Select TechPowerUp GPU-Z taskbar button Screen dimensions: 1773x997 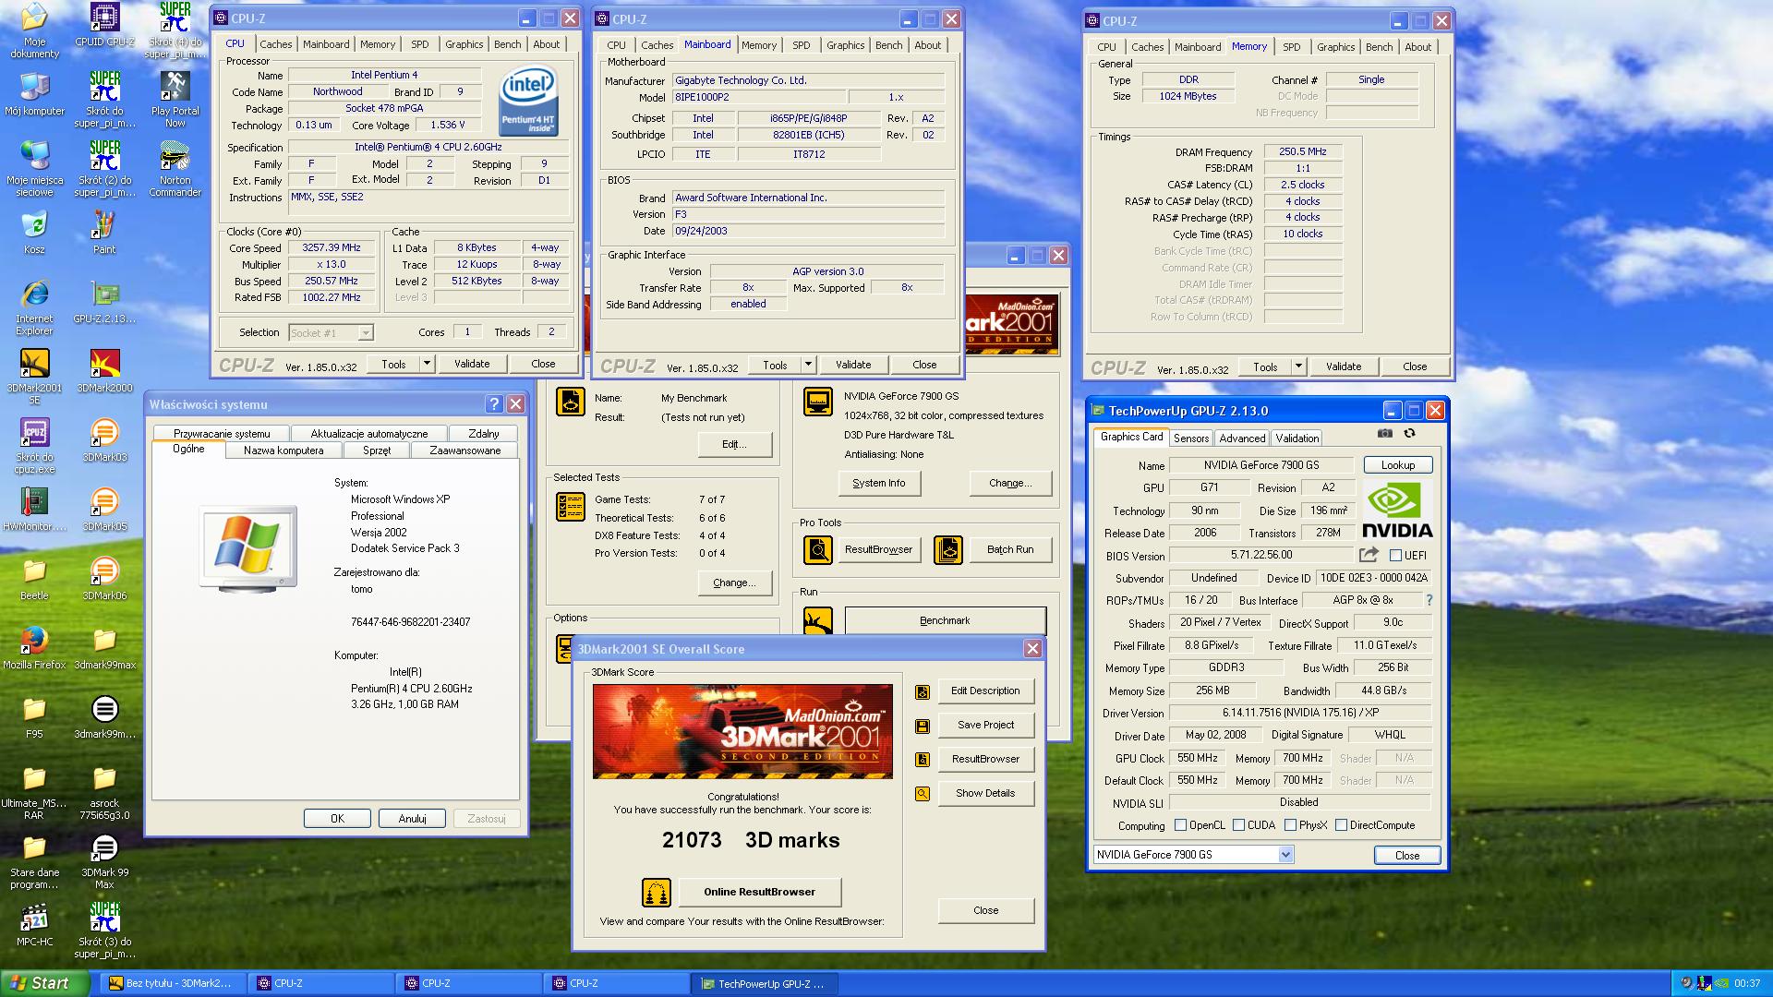pos(763,983)
